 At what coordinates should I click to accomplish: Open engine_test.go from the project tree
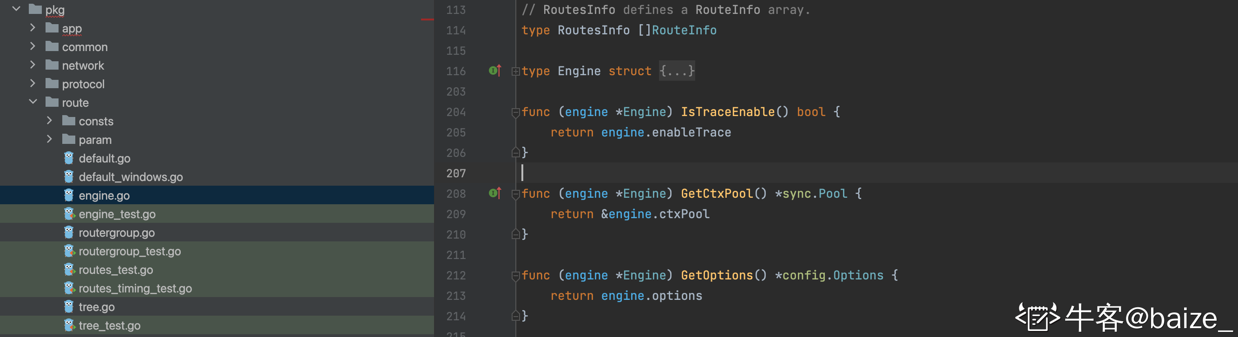coord(117,214)
